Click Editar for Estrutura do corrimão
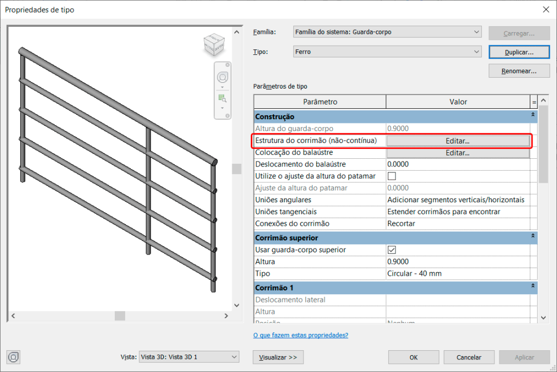This screenshot has height=372, width=557. (x=457, y=140)
